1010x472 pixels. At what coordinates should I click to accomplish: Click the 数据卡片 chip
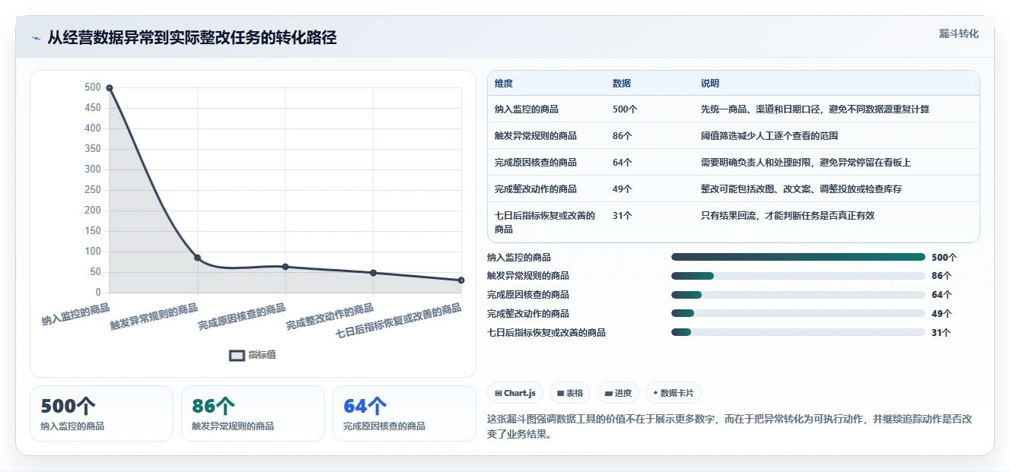pos(674,393)
